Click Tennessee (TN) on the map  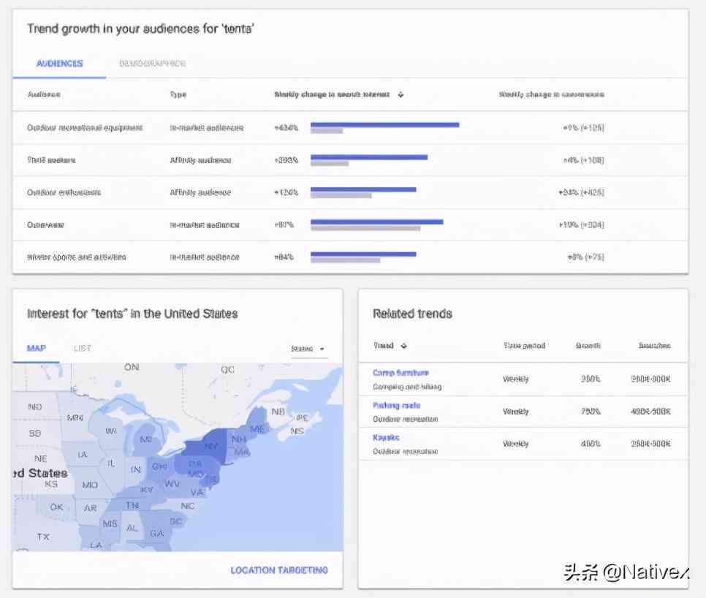[x=132, y=506]
